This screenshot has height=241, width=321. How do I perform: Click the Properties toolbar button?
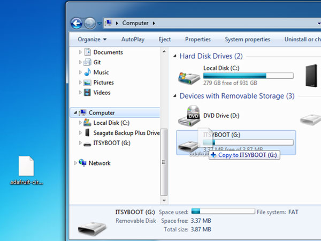(197, 39)
